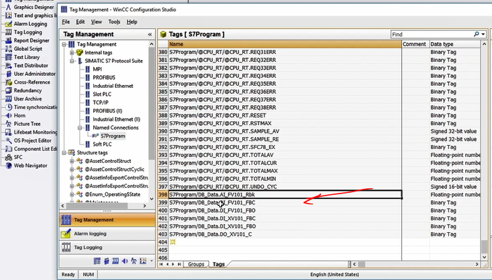Open Graphics Designer in the WinCC Explorer list
Screen dimensions: 492x280
pos(33,7)
